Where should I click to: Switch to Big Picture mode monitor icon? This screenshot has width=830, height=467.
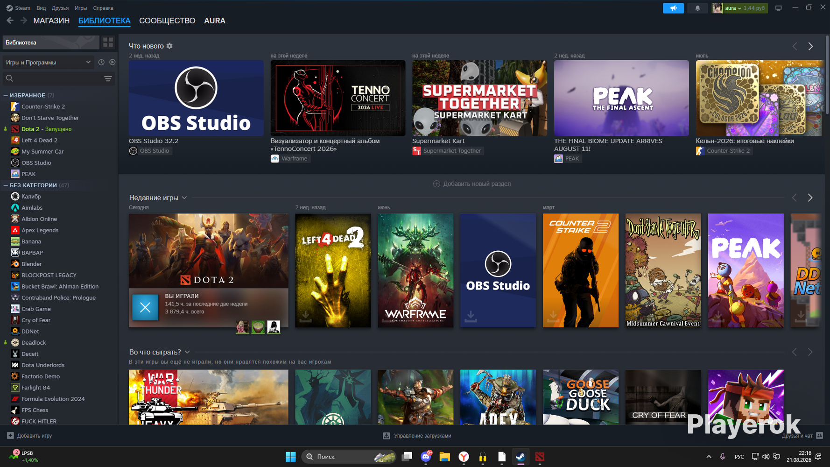point(779,8)
